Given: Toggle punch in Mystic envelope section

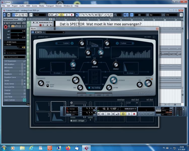Looking at the screenshot, I should point(74,121).
